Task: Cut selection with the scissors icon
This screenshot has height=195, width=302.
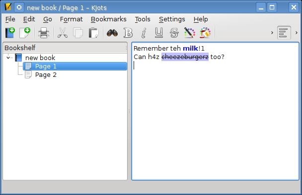Action: click(63, 33)
